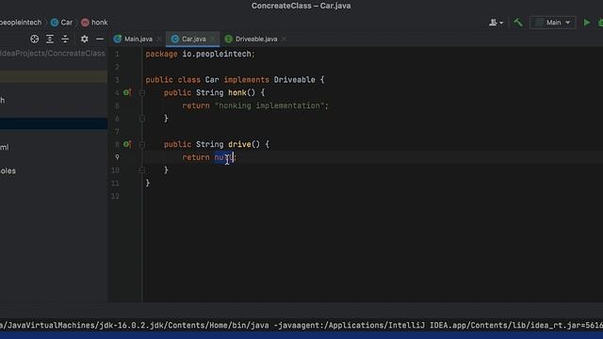Image resolution: width=603 pixels, height=339 pixels.
Task: Click the IdeaProjects/ConcreateClass path label
Action: [x=53, y=54]
